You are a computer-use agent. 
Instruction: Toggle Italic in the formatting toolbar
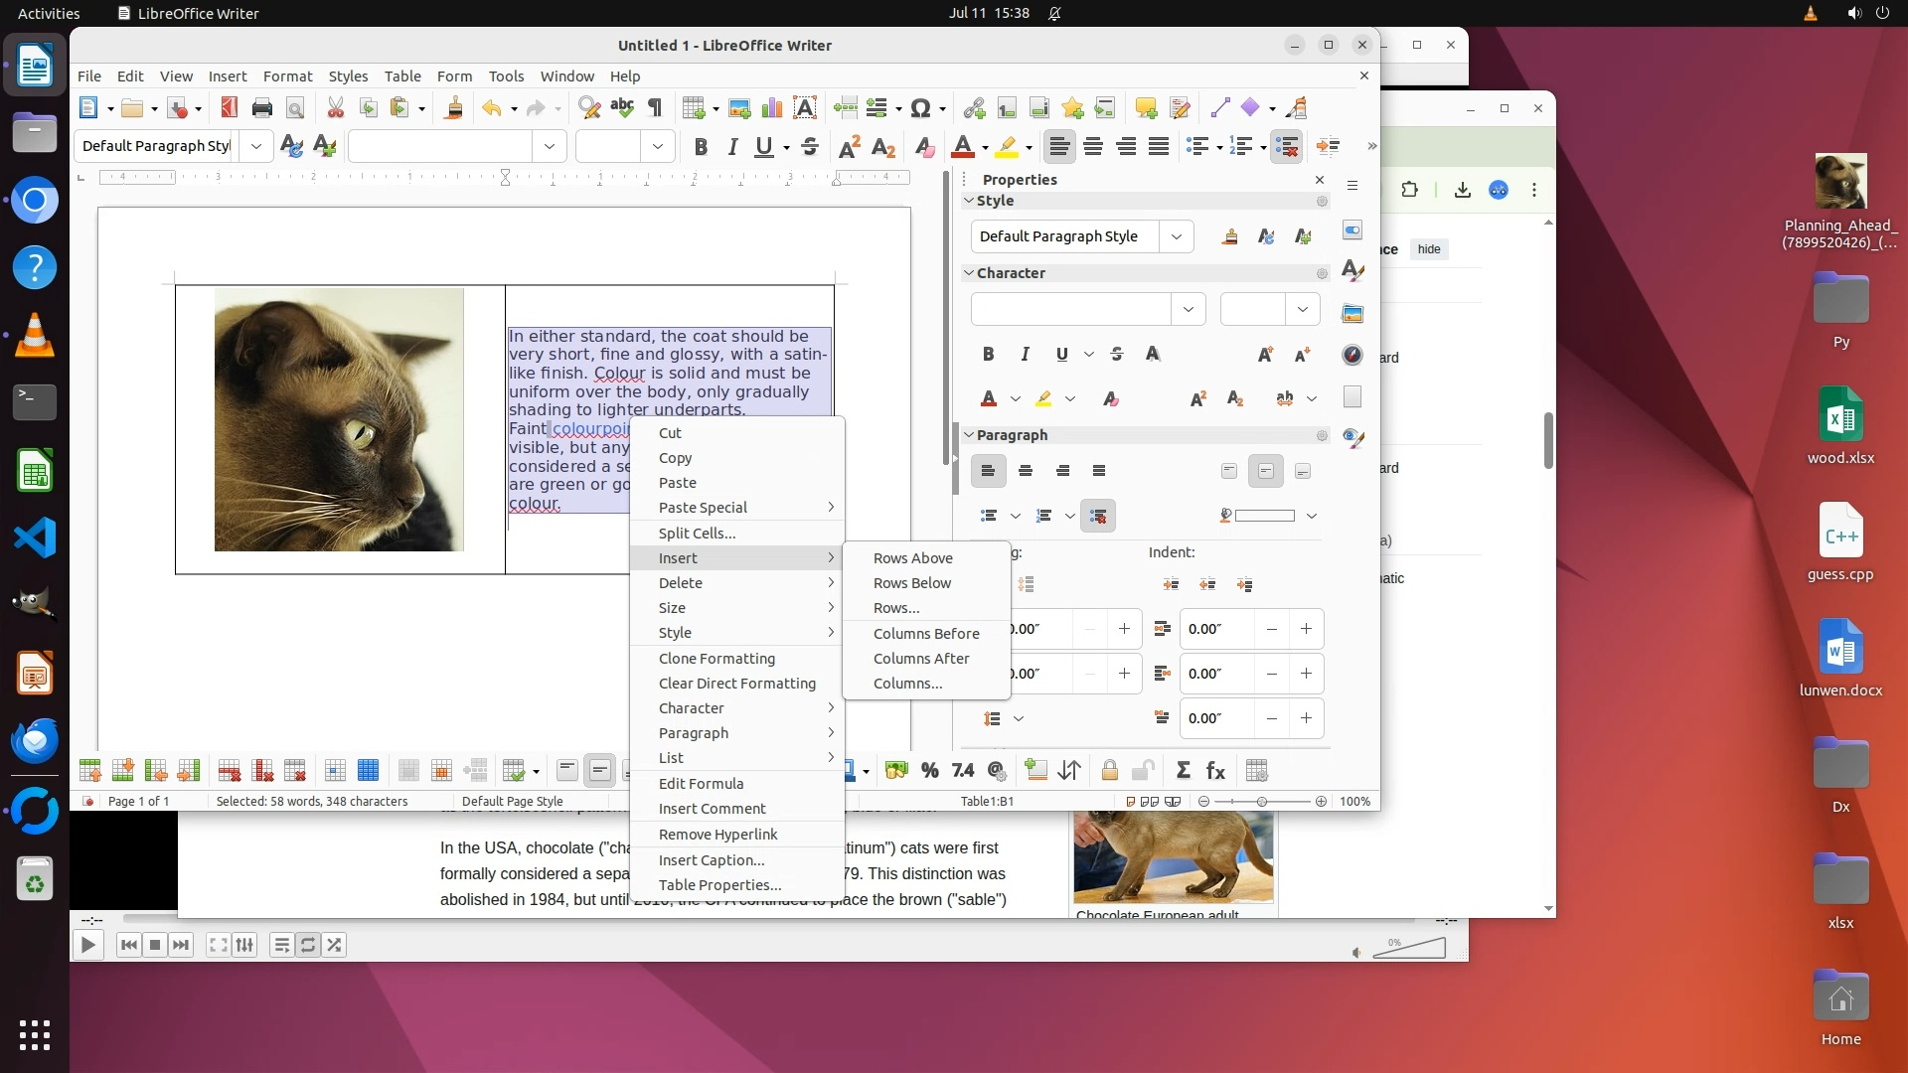732,147
